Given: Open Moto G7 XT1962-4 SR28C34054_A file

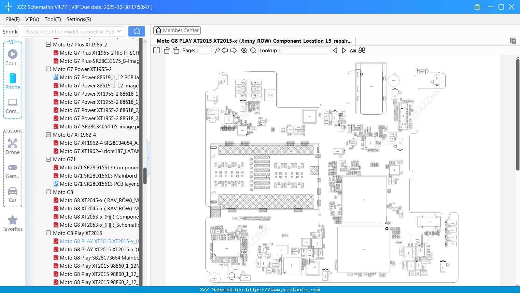Looking at the screenshot, I should (x=96, y=143).
